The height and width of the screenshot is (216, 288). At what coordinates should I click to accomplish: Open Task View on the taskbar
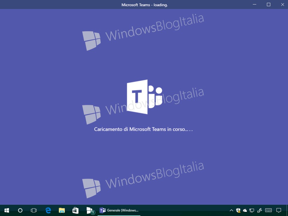pyautogui.click(x=34, y=210)
